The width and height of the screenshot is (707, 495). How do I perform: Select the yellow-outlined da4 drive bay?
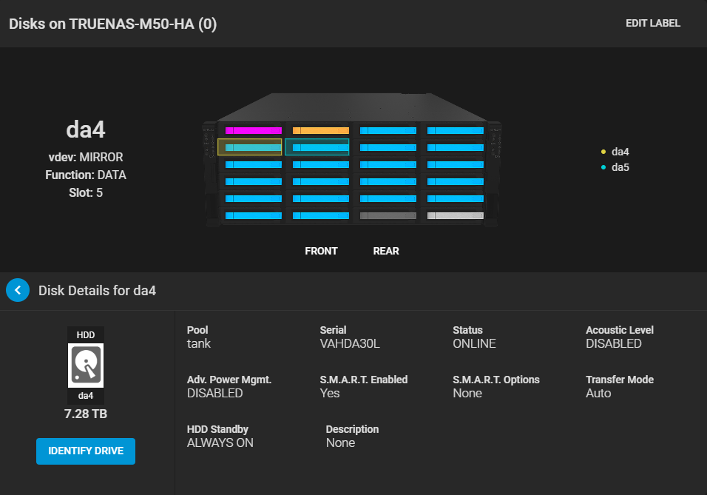click(x=250, y=147)
